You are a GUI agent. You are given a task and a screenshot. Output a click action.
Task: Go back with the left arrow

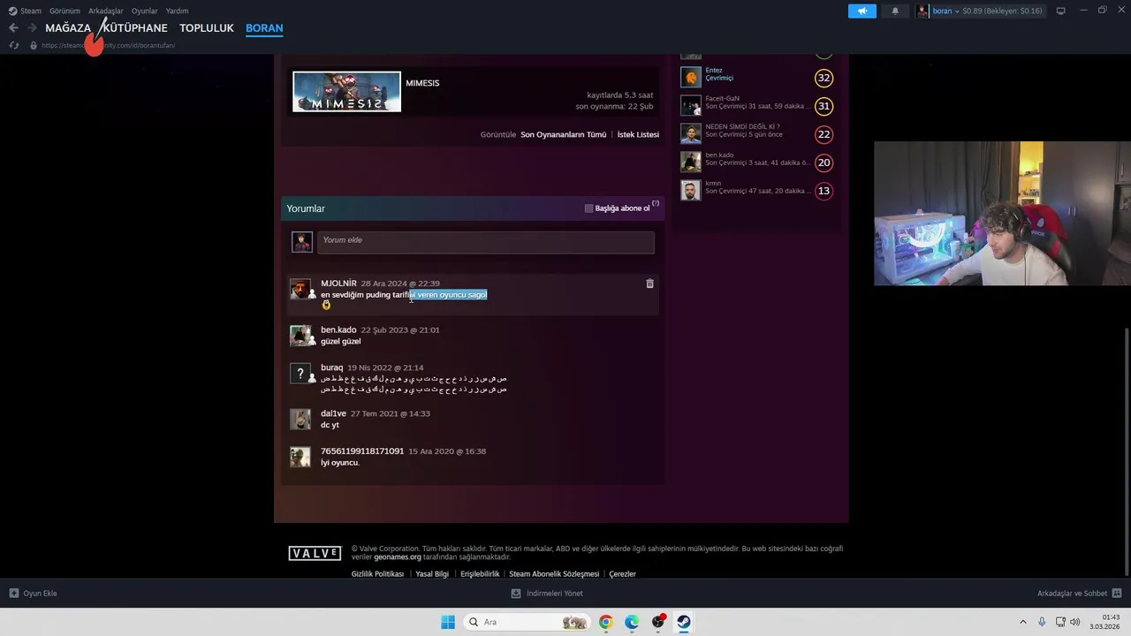[x=13, y=28]
